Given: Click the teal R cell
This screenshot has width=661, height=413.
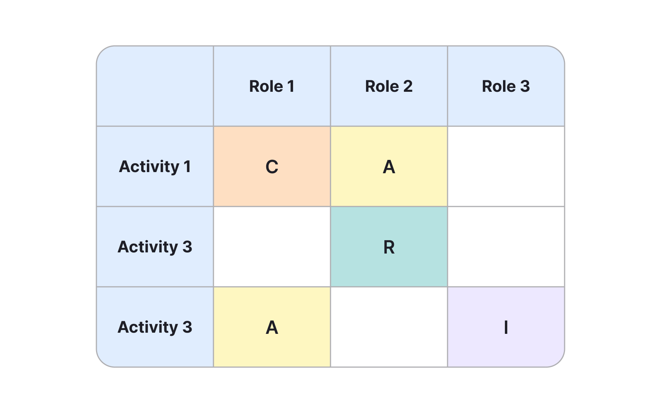Looking at the screenshot, I should point(389,247).
